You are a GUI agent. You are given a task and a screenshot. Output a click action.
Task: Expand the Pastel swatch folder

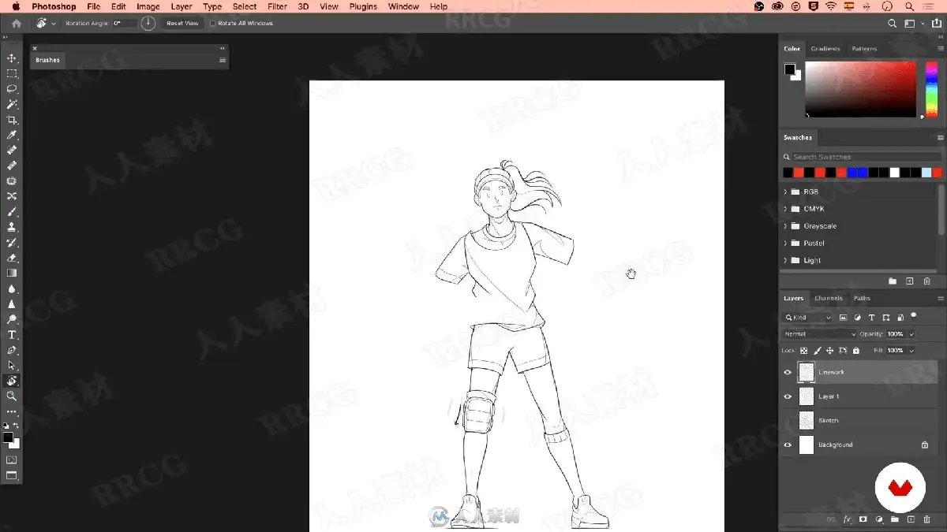785,244
